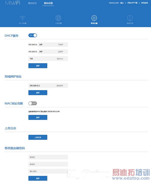Screen dimensions: 151x181
Task: Save the MAC address clone setting
Action: click(38, 117)
